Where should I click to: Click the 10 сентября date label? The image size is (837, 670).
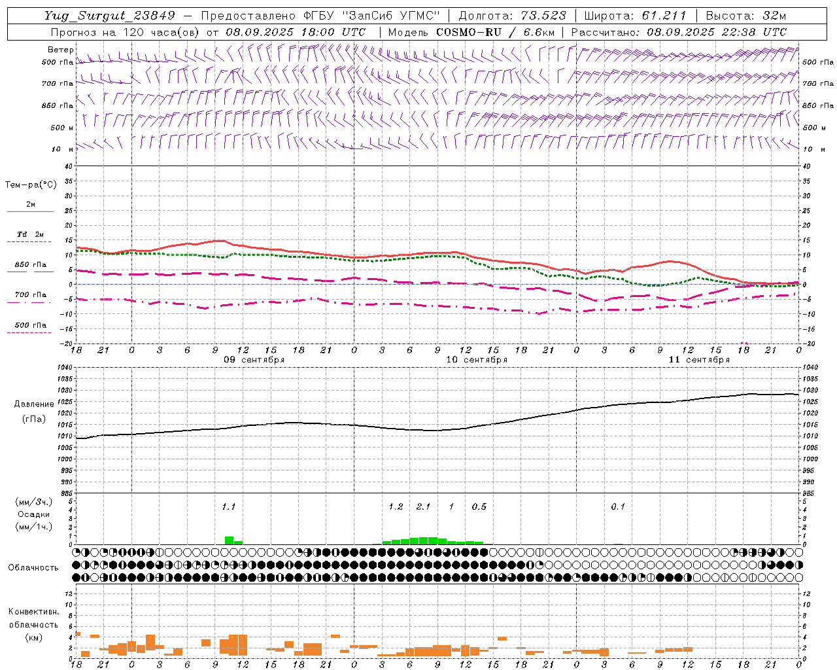tap(477, 360)
